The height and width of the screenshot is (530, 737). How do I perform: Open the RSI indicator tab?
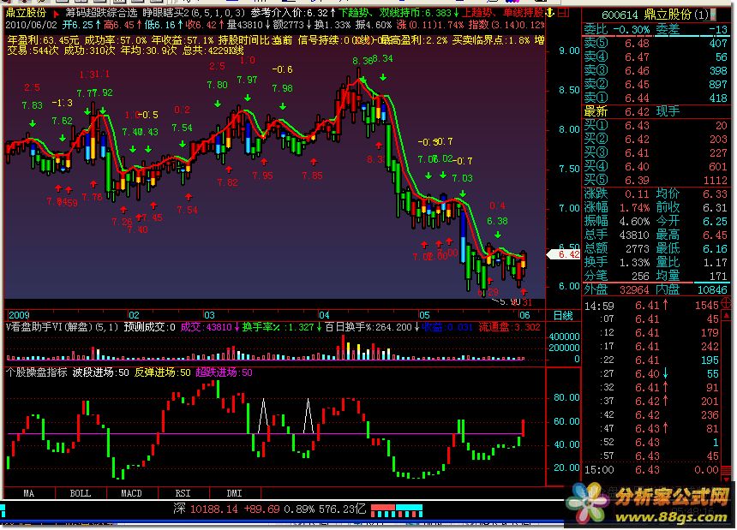183,493
